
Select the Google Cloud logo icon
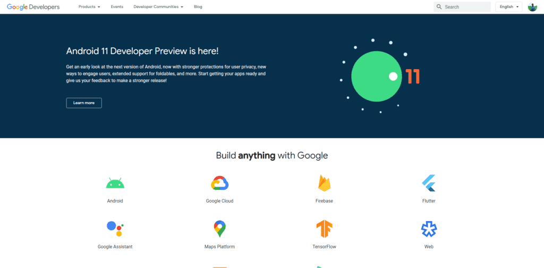click(x=219, y=183)
